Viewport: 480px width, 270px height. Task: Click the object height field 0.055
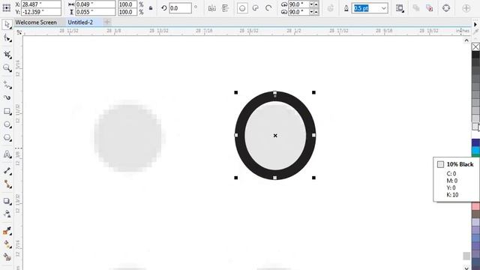(x=95, y=12)
